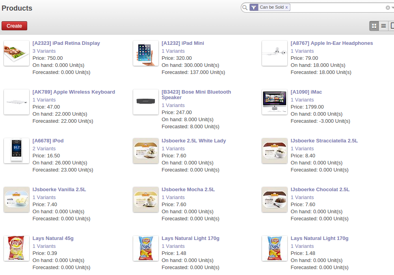Open Lays Natural 45g product
Screen dimensions: 394x275
click(53, 238)
